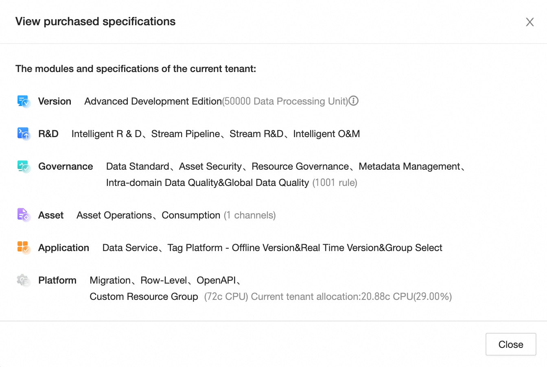Click the OpenAPI entry
547x367 pixels.
pos(216,280)
